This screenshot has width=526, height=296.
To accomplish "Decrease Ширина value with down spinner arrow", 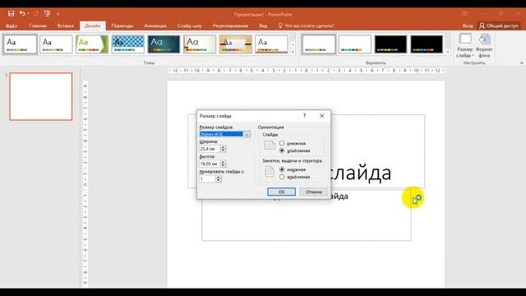I will [x=223, y=150].
